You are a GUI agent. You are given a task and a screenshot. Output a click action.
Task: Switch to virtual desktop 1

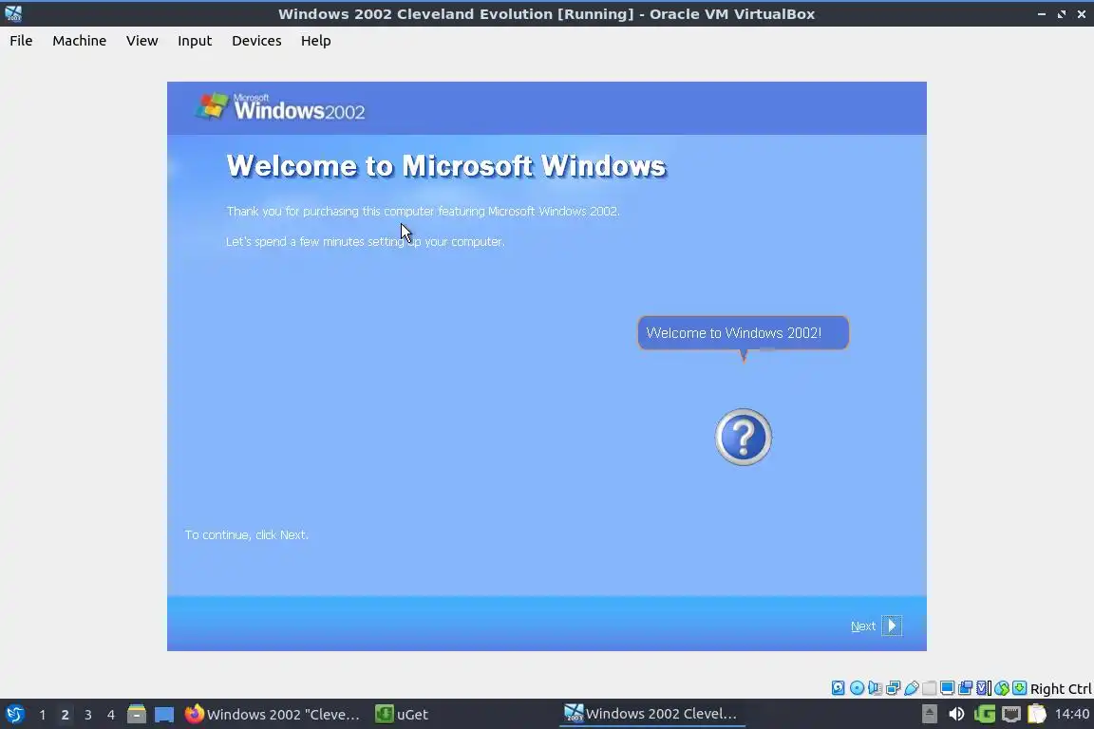click(42, 715)
